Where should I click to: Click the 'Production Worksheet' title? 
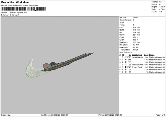pos(15,2)
